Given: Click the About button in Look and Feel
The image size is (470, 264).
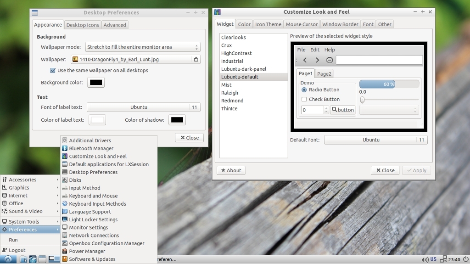Looking at the screenshot, I should tap(231, 170).
